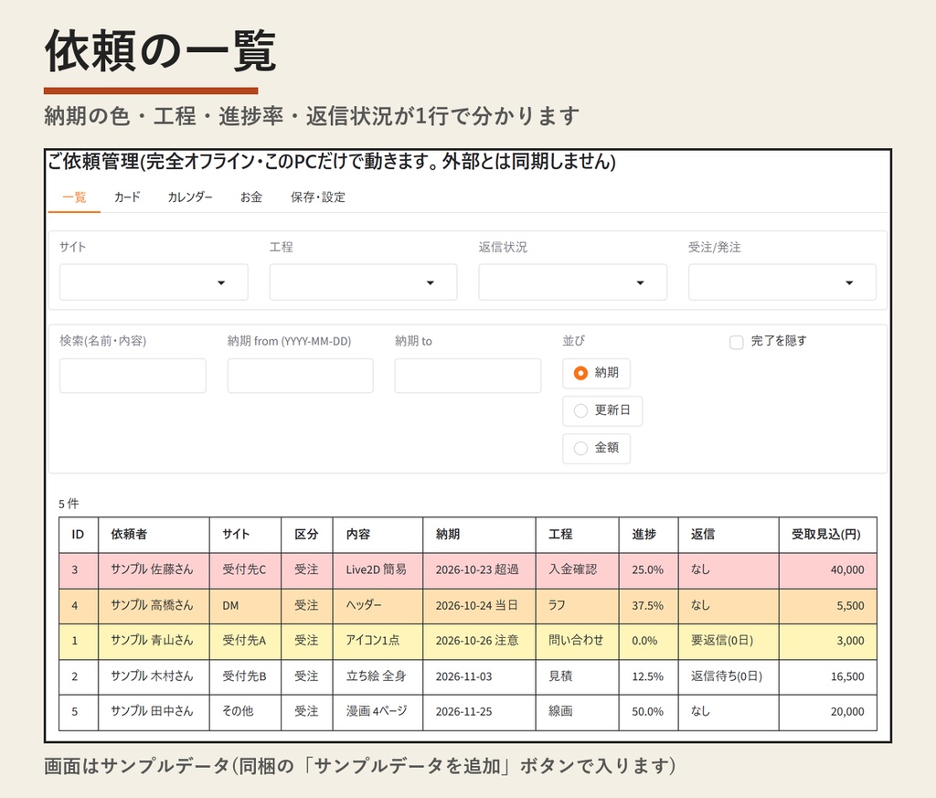Click the 5,500 amount cell
936x798 pixels.
828,606
